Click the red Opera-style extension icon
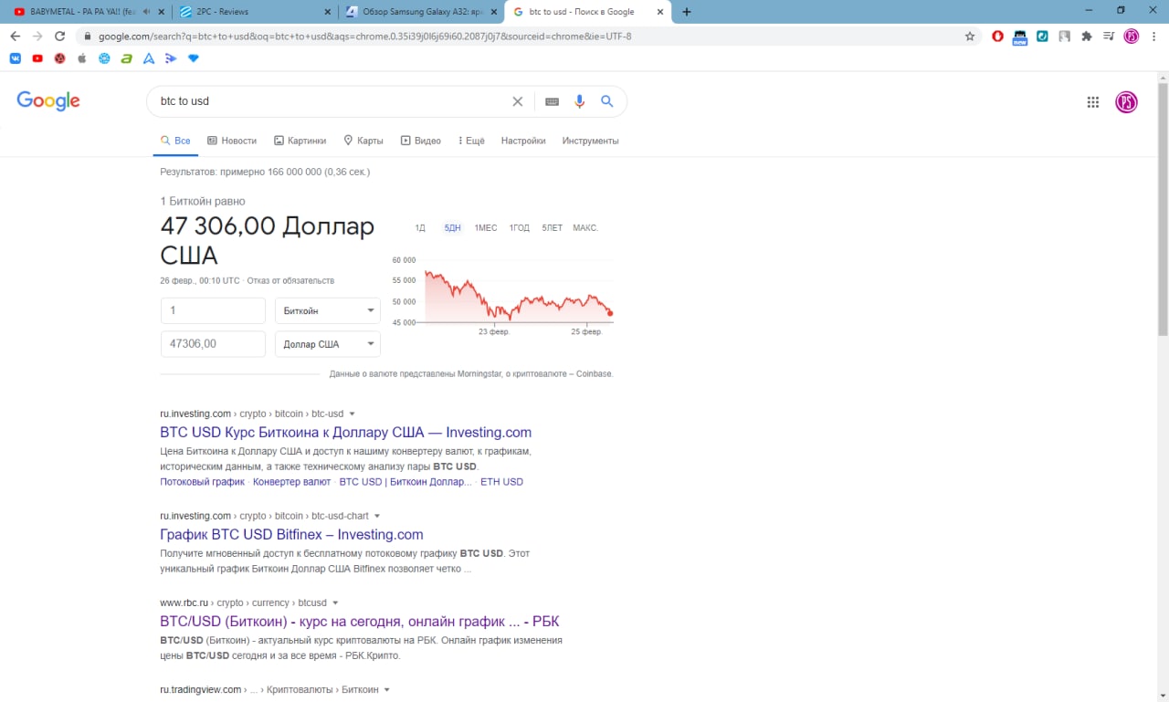The height and width of the screenshot is (702, 1169). point(998,37)
